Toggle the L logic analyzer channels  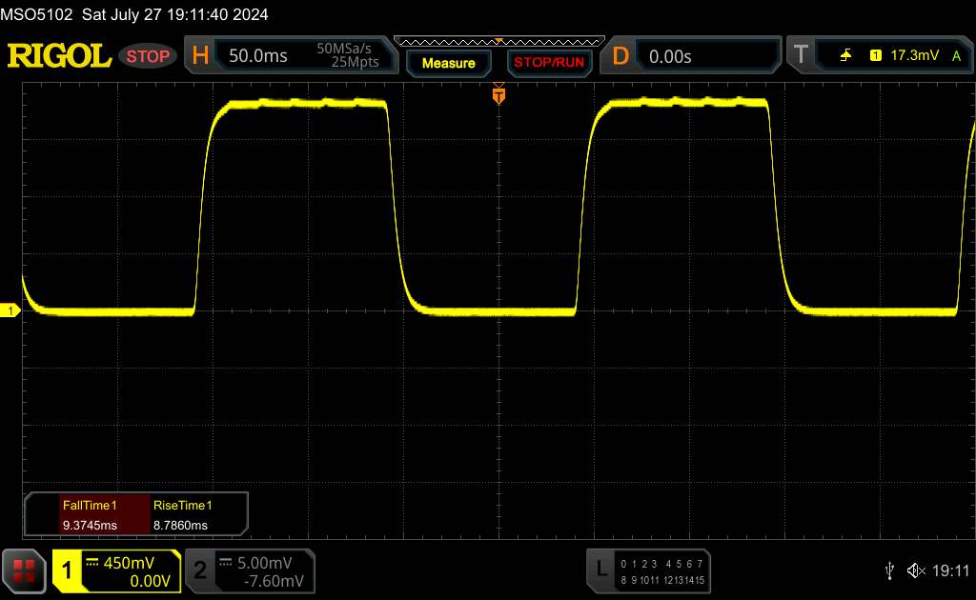[600, 570]
